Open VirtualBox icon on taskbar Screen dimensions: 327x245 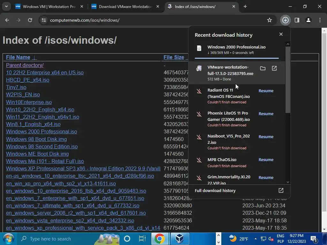point(180,239)
